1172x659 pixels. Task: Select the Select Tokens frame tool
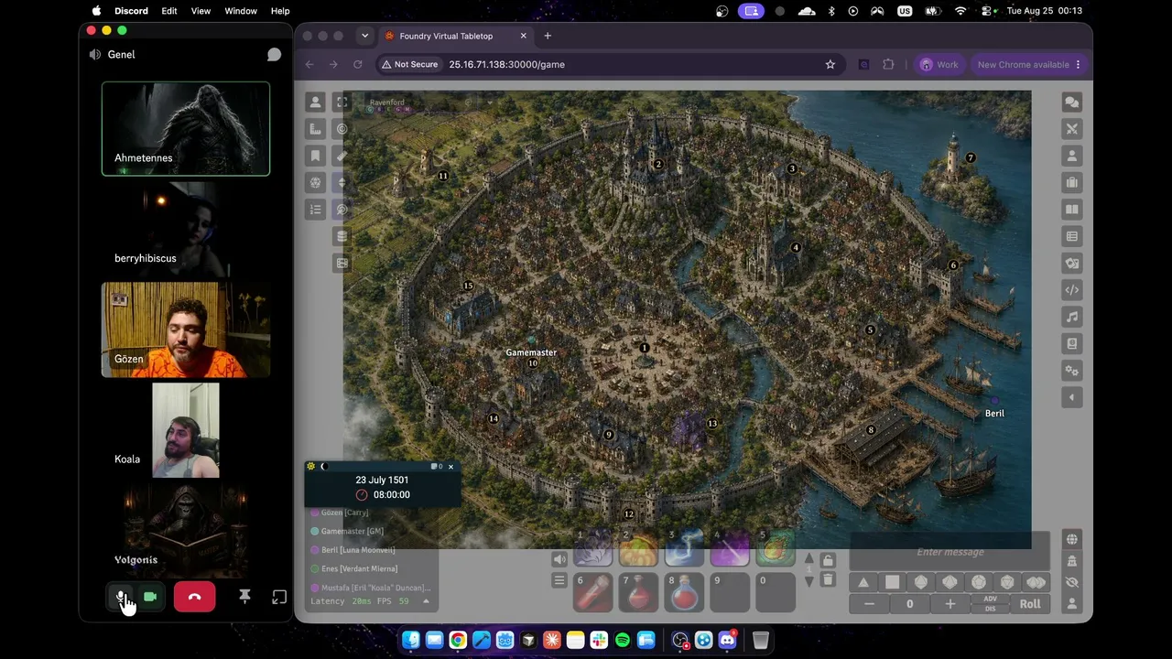[342, 103]
